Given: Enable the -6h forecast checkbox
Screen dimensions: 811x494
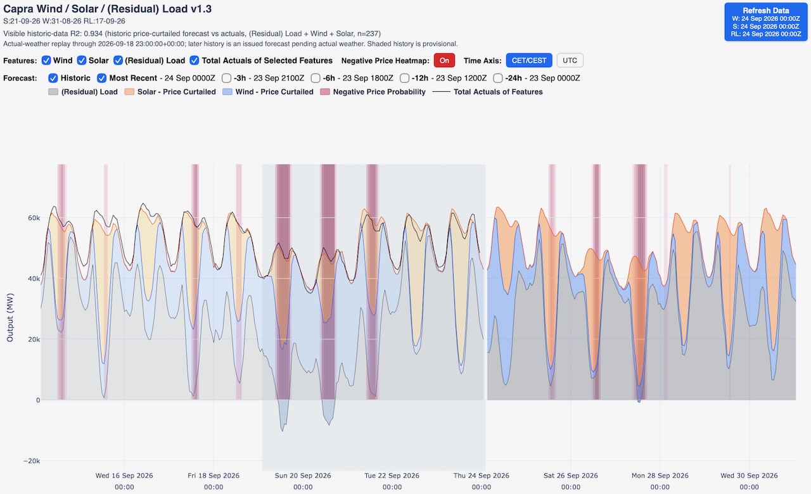Looking at the screenshot, I should tap(316, 79).
